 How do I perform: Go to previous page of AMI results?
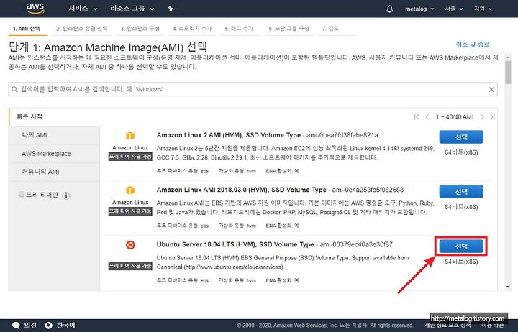pyautogui.click(x=427, y=117)
